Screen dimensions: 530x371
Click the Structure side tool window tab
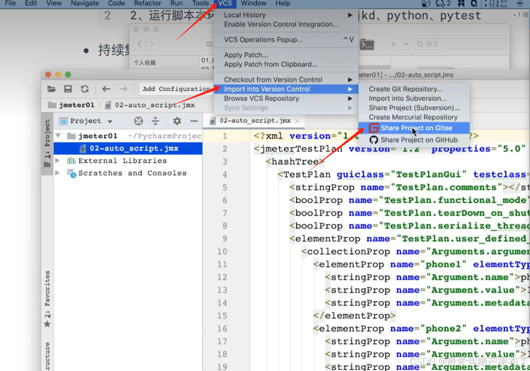(x=47, y=356)
